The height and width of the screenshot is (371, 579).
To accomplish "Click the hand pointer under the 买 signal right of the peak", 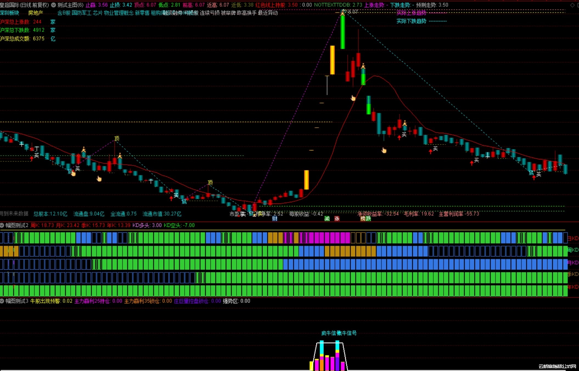I will (x=384, y=150).
